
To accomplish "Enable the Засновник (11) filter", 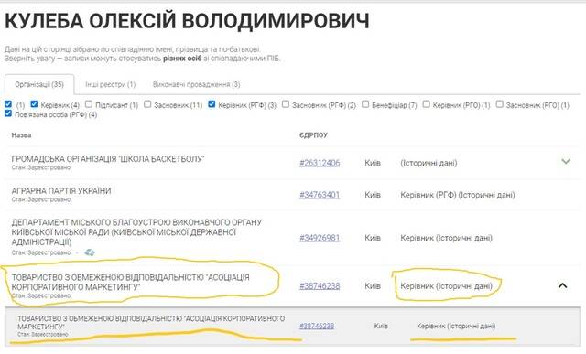I will pos(147,104).
